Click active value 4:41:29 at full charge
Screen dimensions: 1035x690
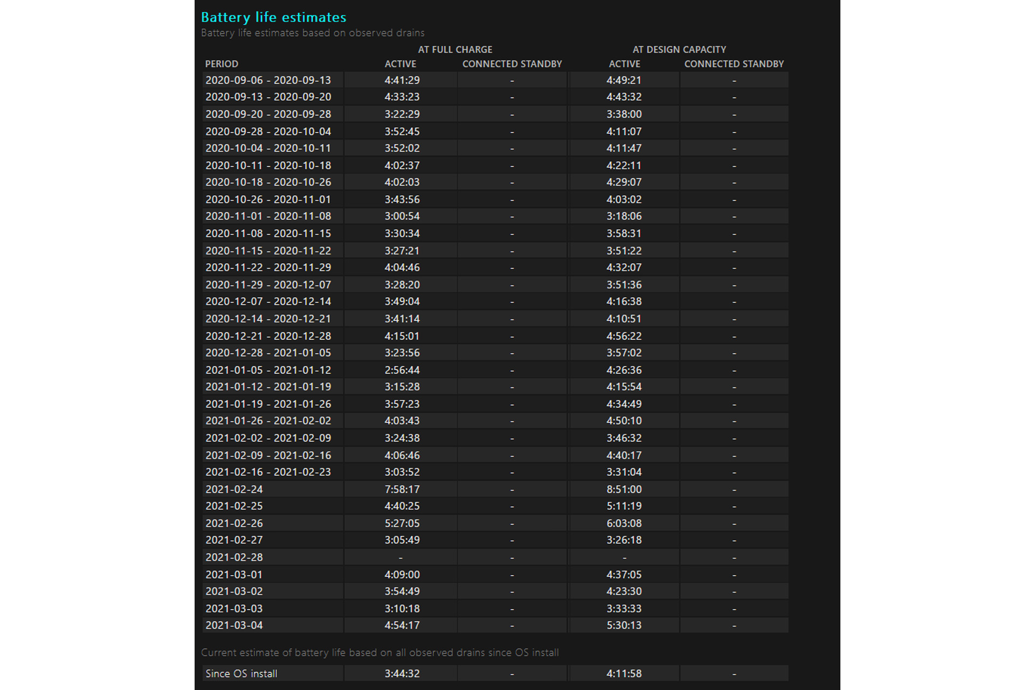click(402, 80)
